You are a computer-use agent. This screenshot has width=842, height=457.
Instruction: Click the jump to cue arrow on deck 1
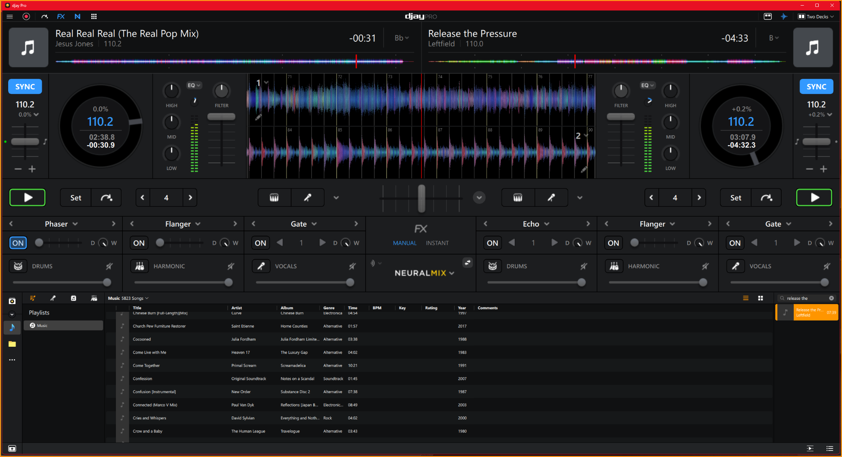coord(106,198)
